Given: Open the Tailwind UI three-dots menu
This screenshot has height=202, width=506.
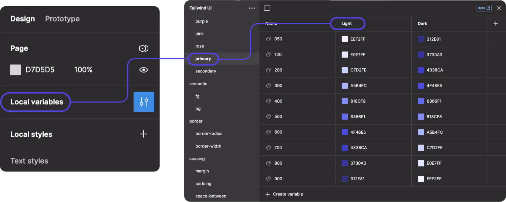Looking at the screenshot, I should point(252,8).
